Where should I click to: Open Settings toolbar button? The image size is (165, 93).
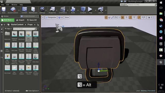[x=42, y=10]
